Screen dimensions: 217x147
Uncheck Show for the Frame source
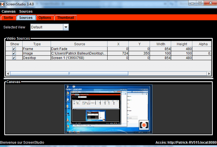tap(14, 49)
